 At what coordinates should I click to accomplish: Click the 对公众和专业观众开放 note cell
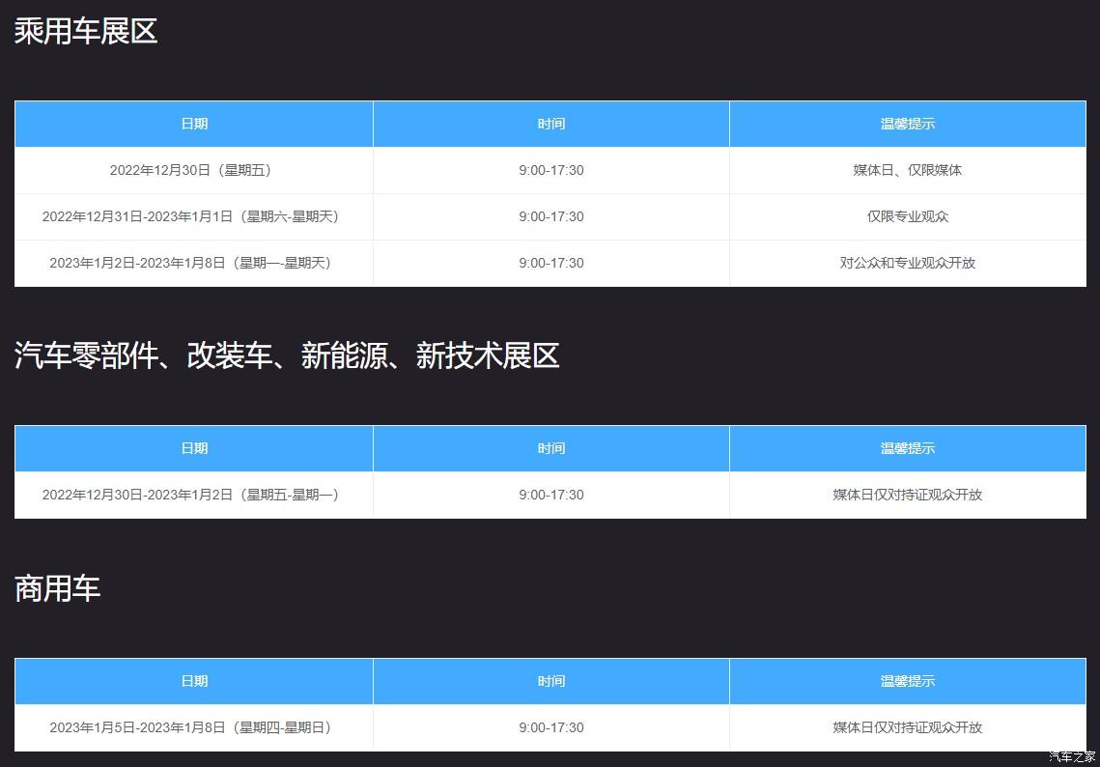tap(908, 263)
